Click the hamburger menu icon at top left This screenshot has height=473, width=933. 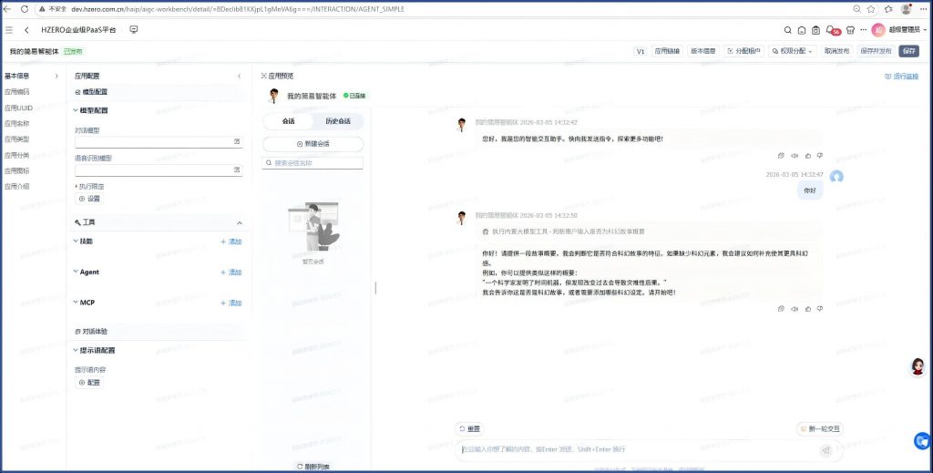coord(9,30)
